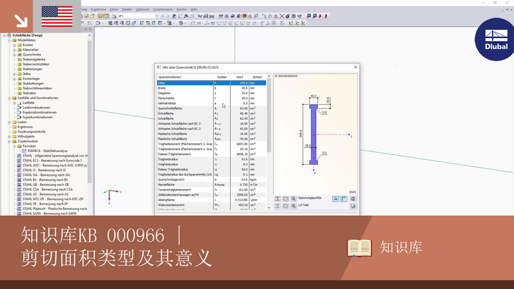Select Lastkombinationen in the tree
The image size is (514, 289).
tap(36, 107)
